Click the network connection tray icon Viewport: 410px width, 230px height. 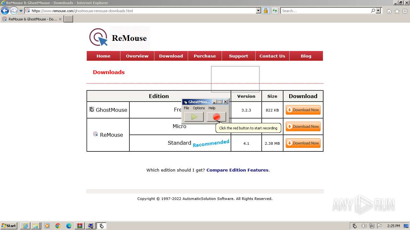point(372,226)
